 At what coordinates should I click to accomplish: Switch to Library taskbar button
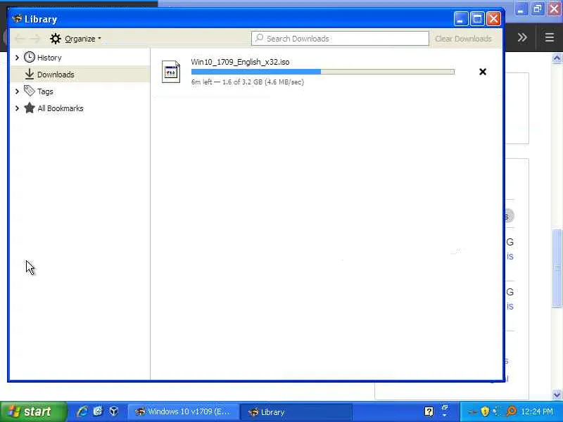coord(296,411)
